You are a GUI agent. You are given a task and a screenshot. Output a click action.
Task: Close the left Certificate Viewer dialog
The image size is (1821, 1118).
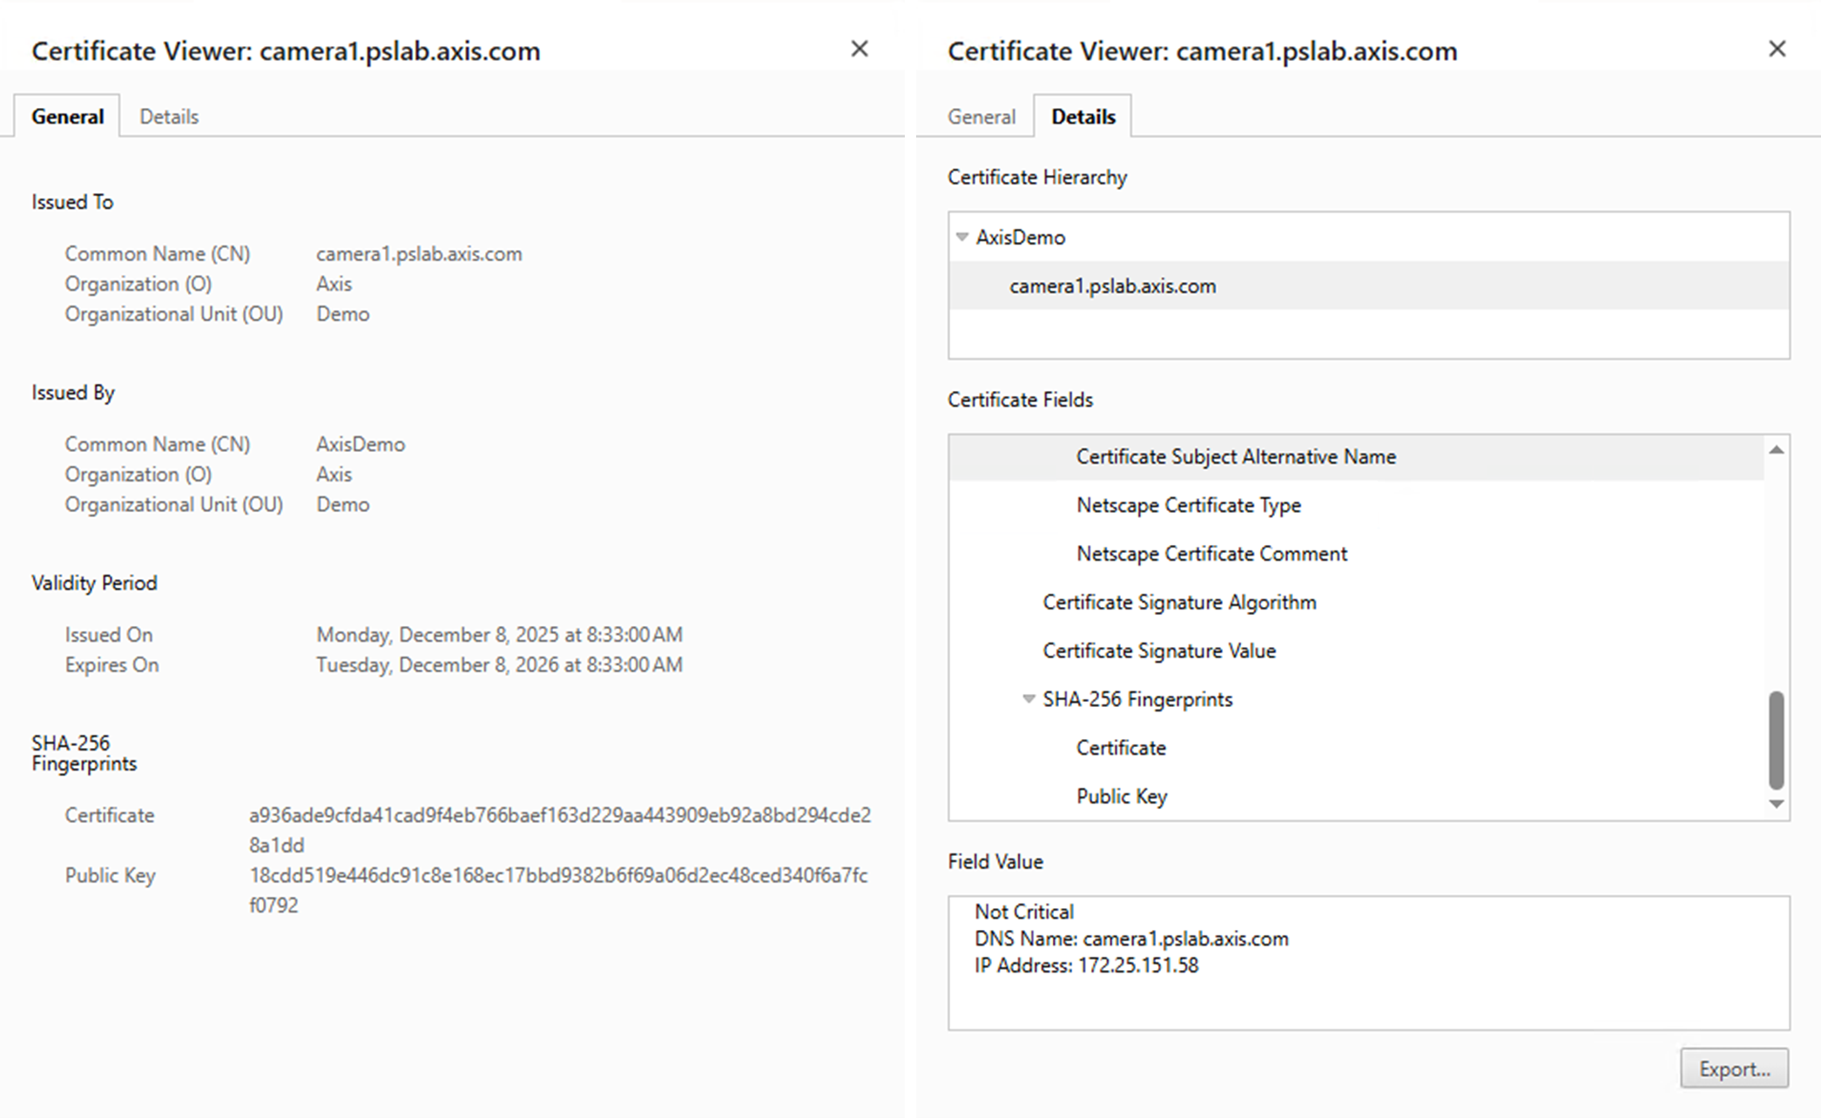coord(859,49)
